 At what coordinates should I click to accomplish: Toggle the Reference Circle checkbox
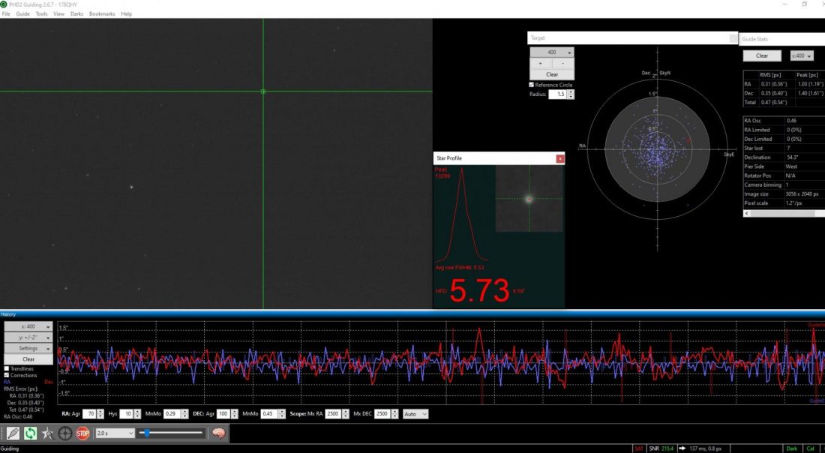coord(532,85)
